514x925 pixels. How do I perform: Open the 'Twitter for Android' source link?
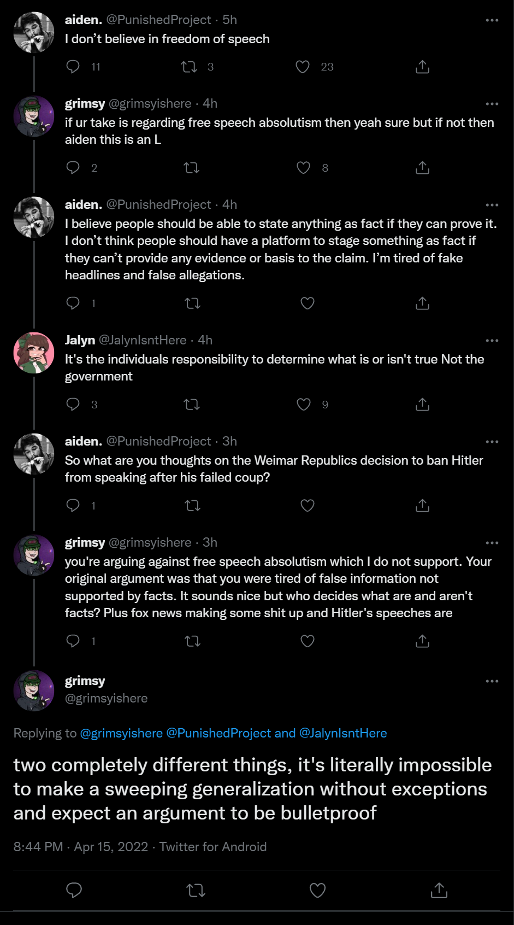tap(213, 847)
